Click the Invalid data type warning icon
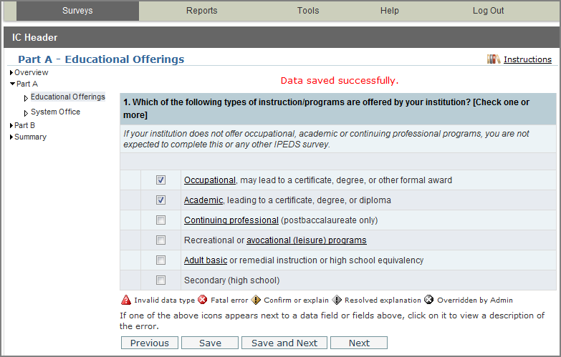The image size is (561, 357). (x=126, y=300)
